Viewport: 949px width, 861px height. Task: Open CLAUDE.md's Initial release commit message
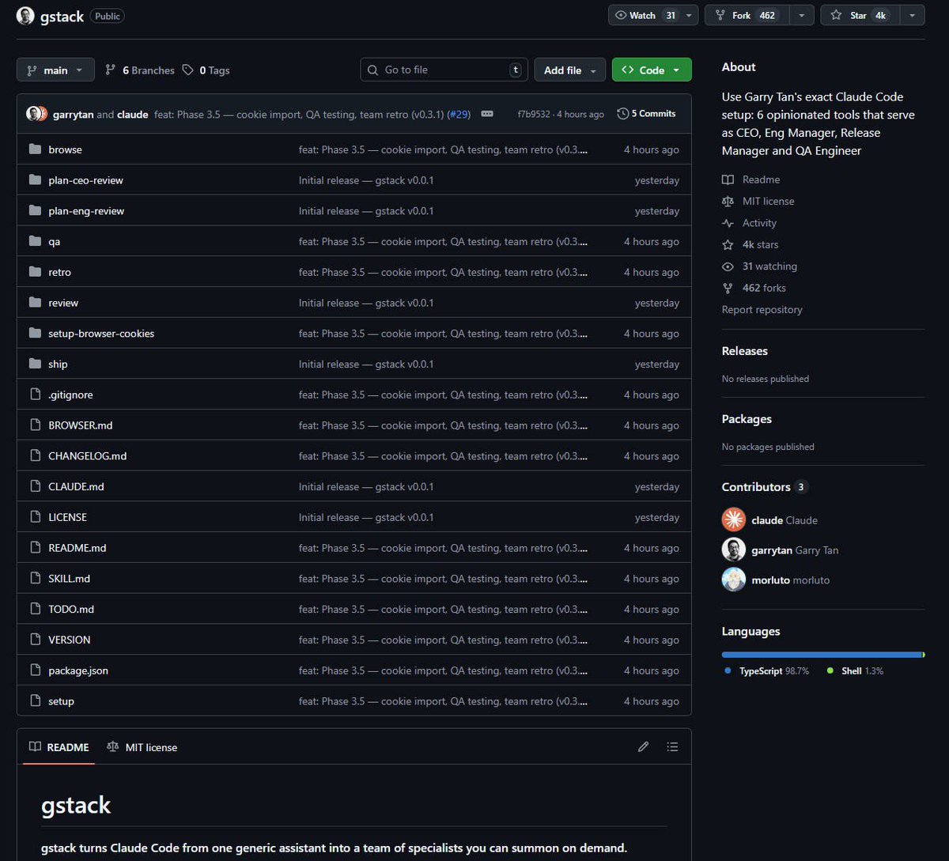point(366,487)
